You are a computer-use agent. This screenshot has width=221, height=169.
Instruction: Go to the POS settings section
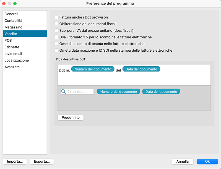pos(8,40)
